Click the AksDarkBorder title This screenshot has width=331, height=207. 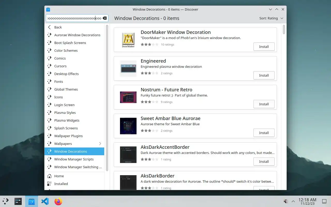157,176
